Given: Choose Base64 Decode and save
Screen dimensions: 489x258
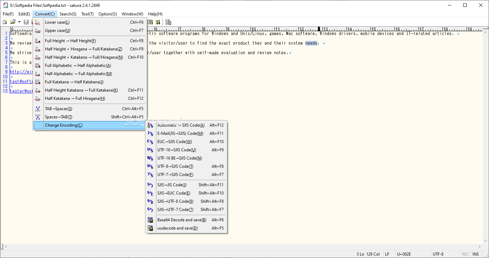Looking at the screenshot, I should (x=186, y=220).
